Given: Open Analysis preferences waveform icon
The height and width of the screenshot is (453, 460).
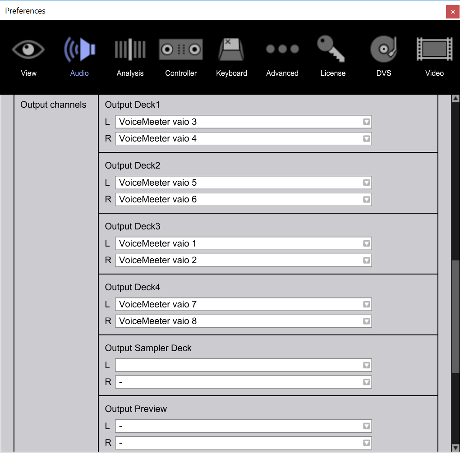Looking at the screenshot, I should 130,49.
